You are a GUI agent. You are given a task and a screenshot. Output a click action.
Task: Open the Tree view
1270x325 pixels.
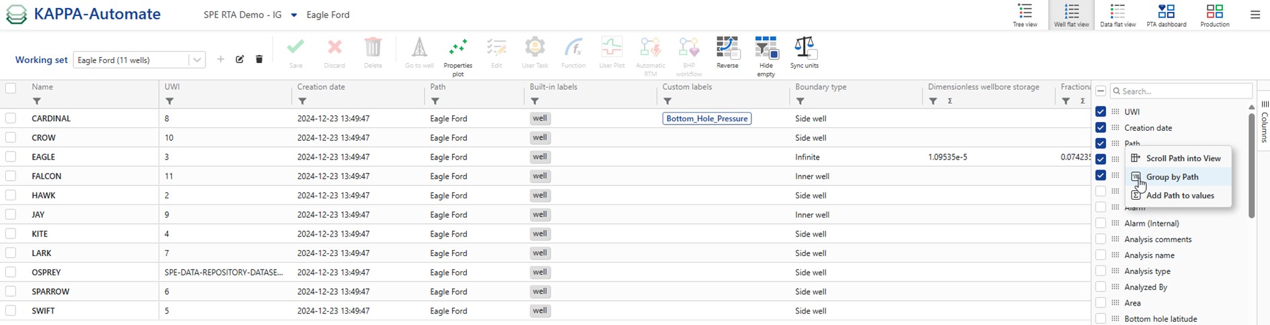(x=1025, y=15)
